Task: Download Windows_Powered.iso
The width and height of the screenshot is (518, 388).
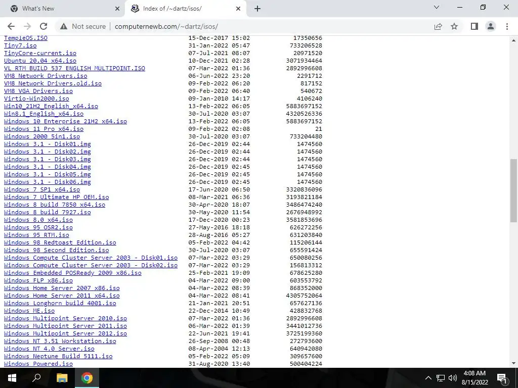Action: click(38, 364)
